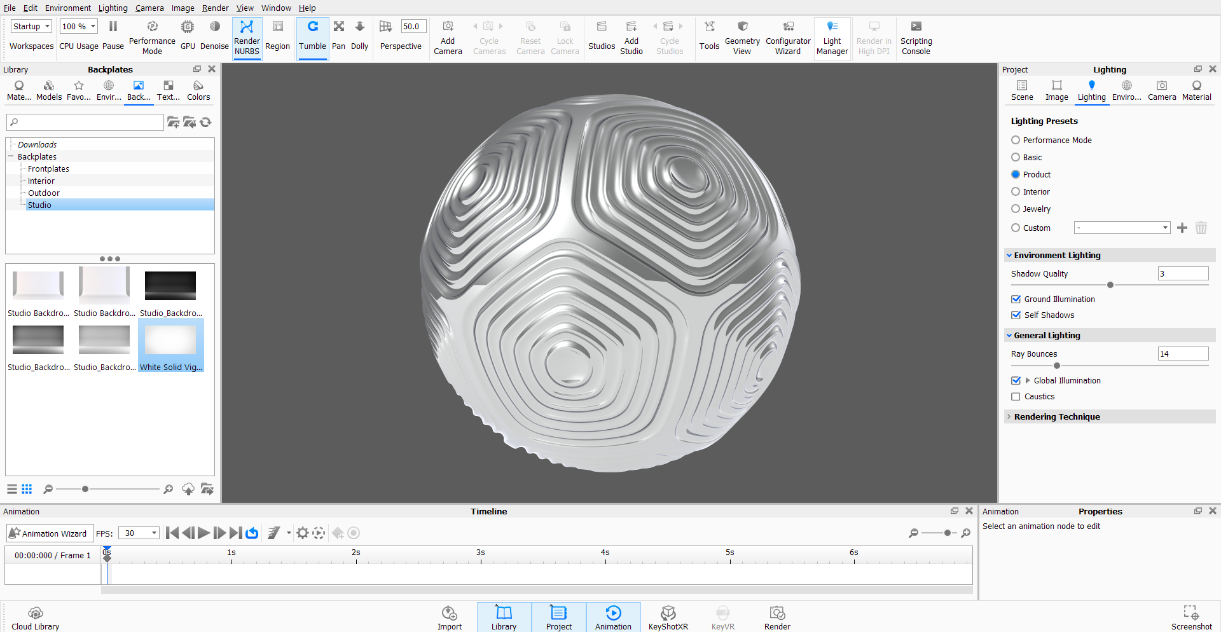Click the Add Camera icon
1221x632 pixels.
pos(448,38)
